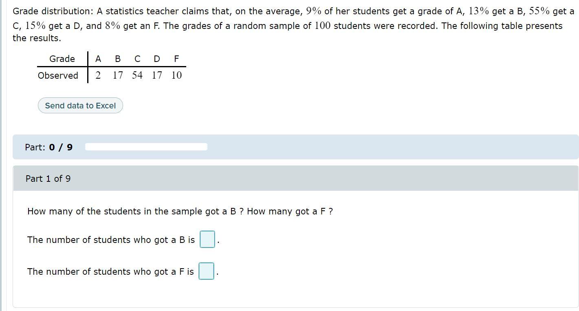Click the input box for number of F students
The height and width of the screenshot is (311, 579).
click(206, 271)
